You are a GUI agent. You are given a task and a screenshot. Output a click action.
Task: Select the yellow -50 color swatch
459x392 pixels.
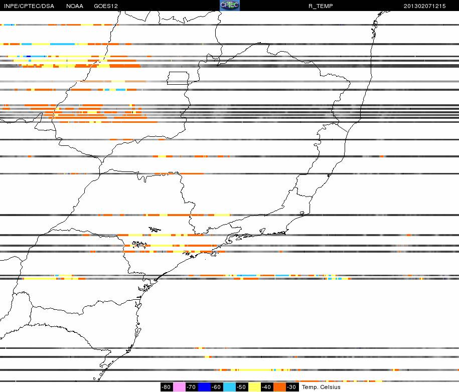254,387
